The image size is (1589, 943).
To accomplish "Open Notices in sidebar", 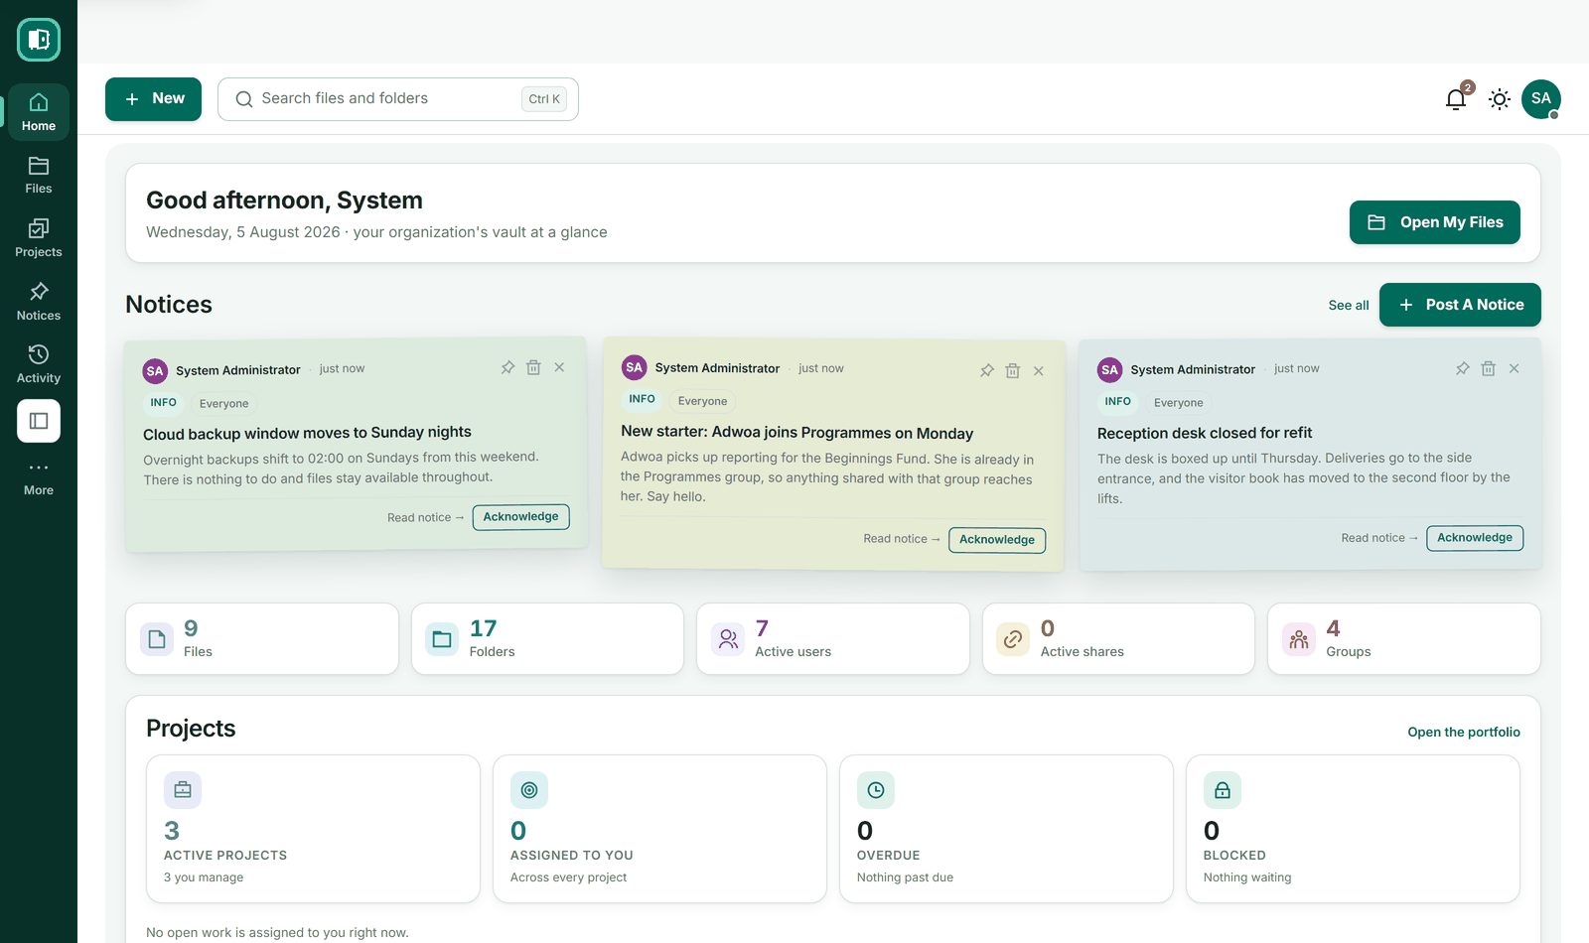I will coord(39,302).
